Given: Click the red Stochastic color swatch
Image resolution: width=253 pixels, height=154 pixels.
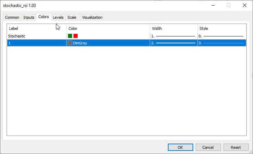Looking at the screenshot, I should tap(75, 36).
